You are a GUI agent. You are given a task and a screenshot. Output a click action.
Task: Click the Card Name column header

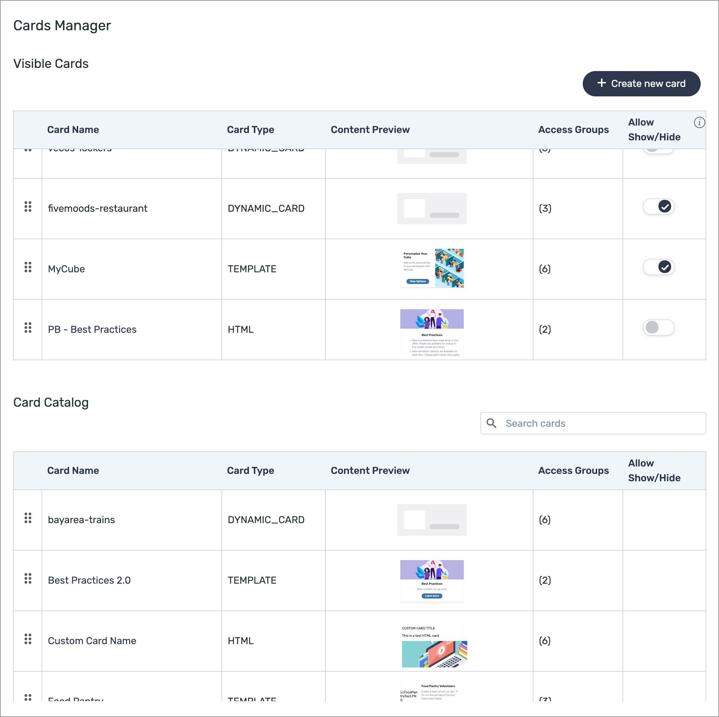[73, 129]
